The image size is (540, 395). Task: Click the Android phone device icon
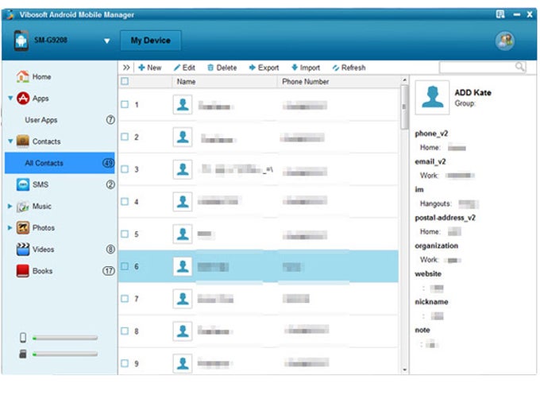click(x=21, y=41)
